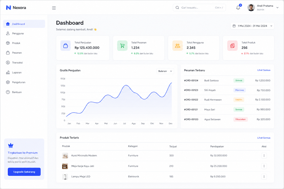Click the Pengguna person icon
Screen dimensions: 284x189
click(8, 33)
